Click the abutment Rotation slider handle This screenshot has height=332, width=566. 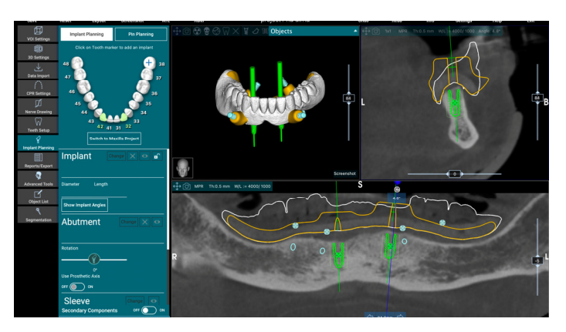point(93,259)
